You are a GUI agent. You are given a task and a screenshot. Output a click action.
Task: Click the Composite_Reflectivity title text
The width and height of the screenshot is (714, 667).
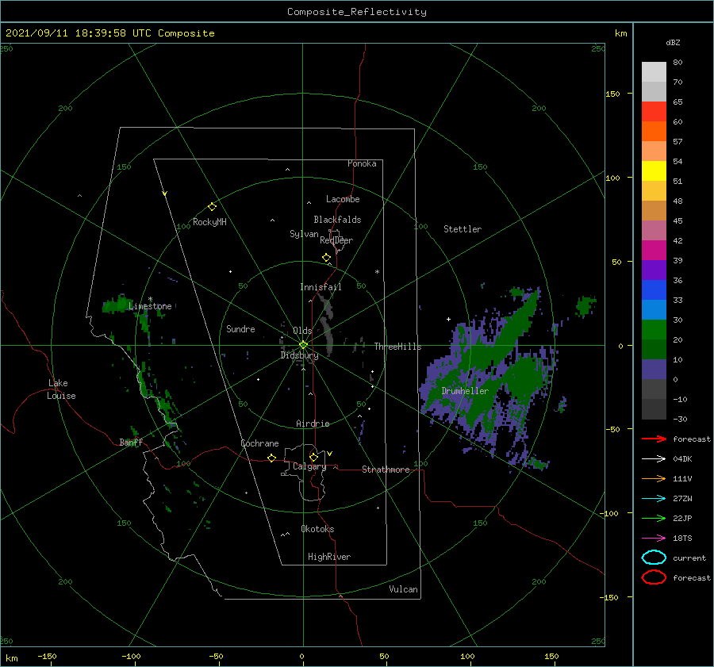pos(357,12)
